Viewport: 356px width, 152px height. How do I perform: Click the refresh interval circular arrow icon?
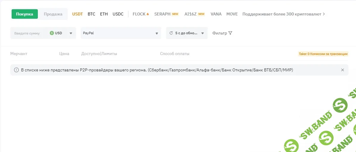pos(171,33)
